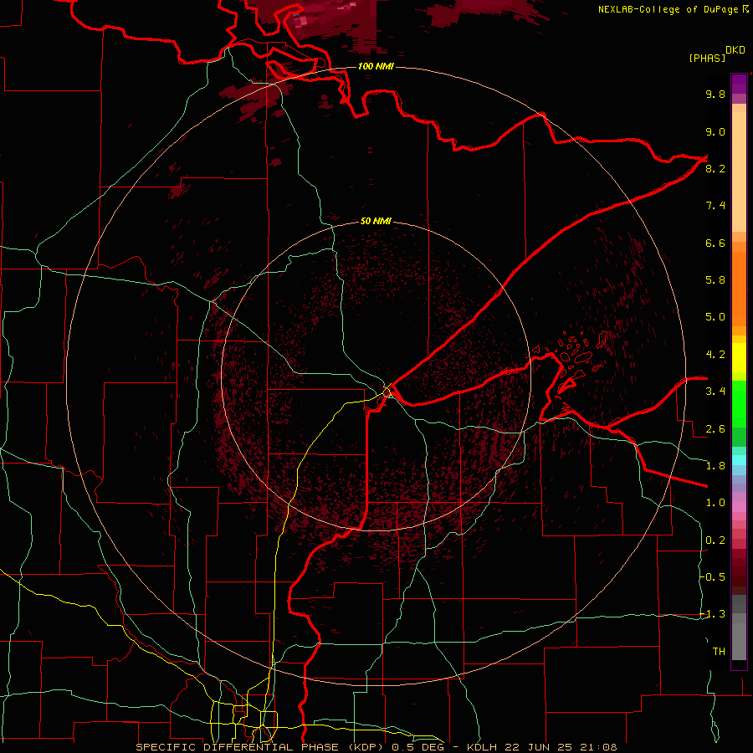Viewport: 753px width, 753px height.
Task: Click the 2.6 scale value
Action: (715, 429)
